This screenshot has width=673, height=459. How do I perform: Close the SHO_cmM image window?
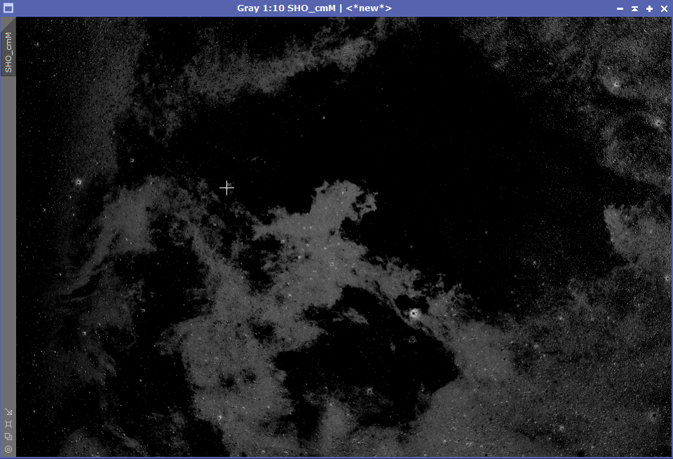tap(664, 8)
